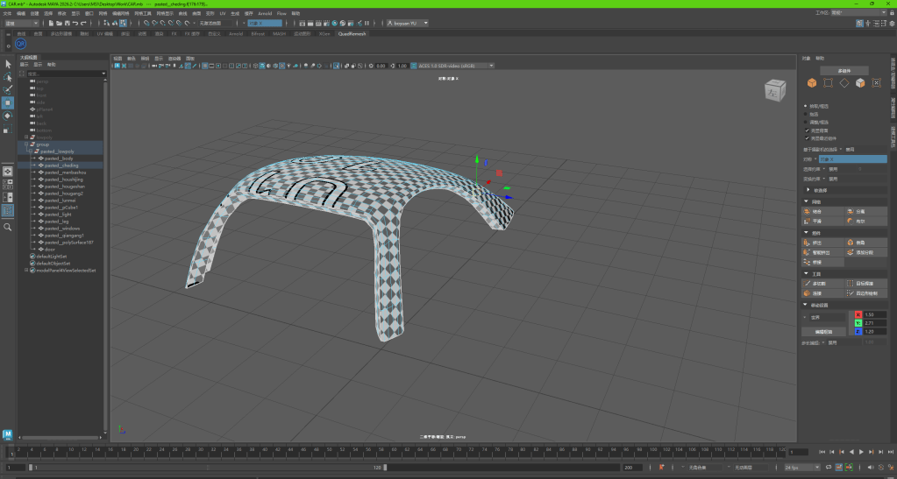
Task: Click the QuadRemesh shelf icon
Action: coord(20,43)
